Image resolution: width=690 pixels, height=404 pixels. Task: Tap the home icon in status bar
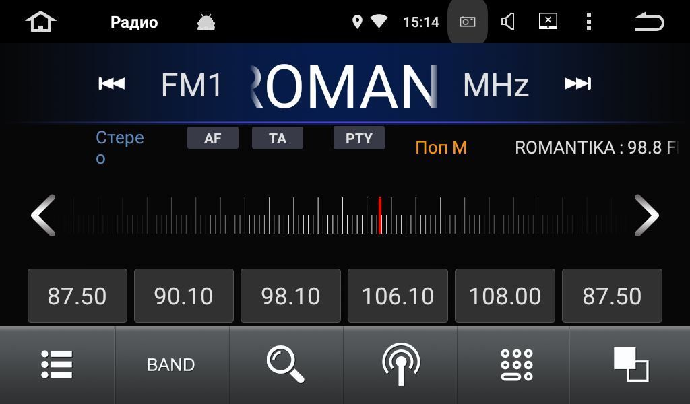(40, 22)
